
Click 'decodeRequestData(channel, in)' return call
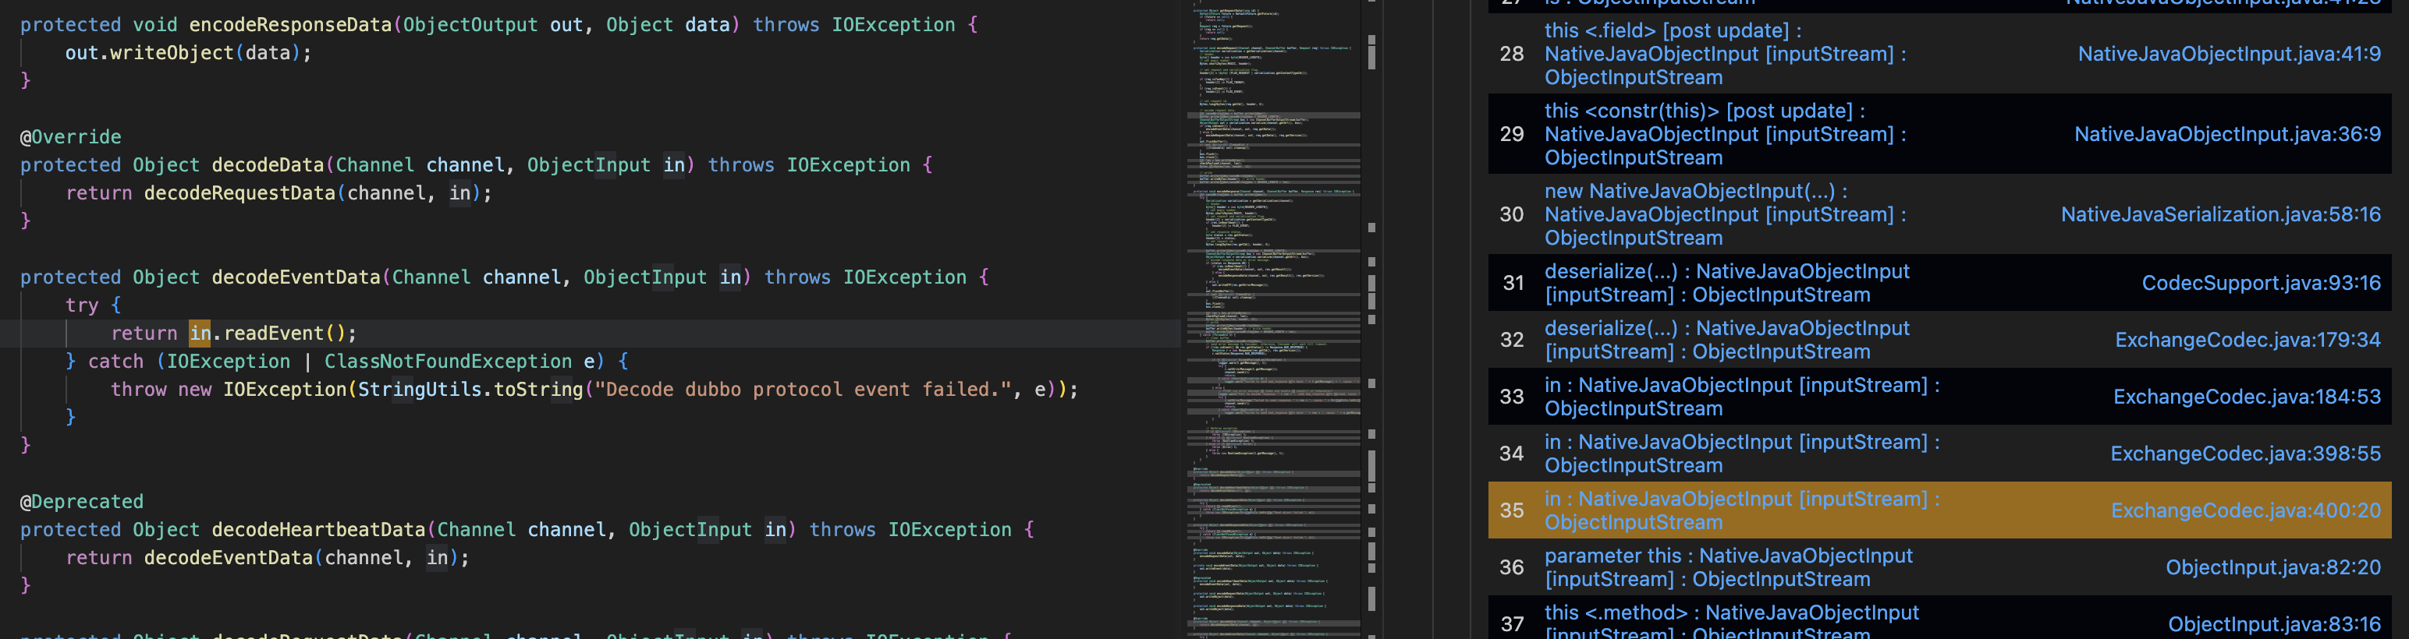coord(312,193)
